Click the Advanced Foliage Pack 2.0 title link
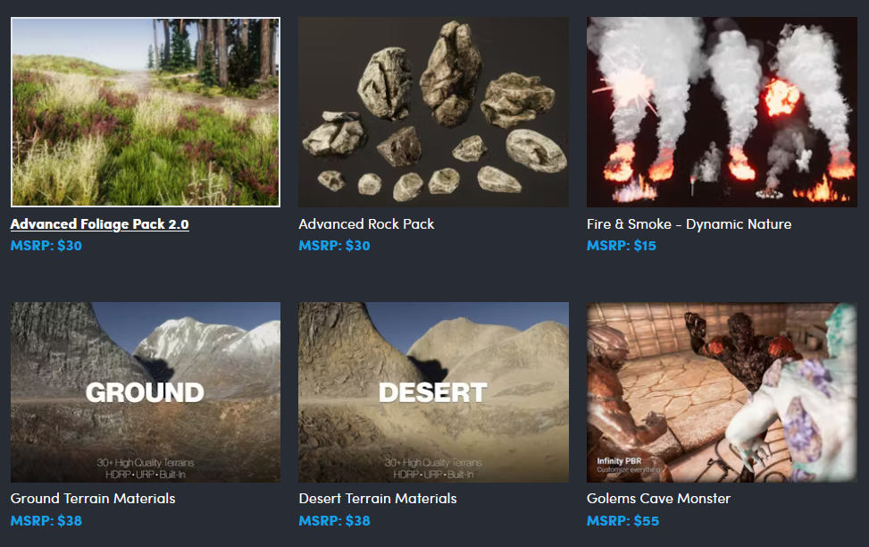869x547 pixels. pyautogui.click(x=100, y=224)
